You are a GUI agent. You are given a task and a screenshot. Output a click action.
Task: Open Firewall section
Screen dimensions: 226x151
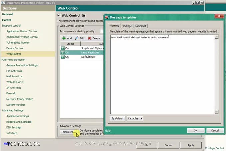[x=11, y=93]
